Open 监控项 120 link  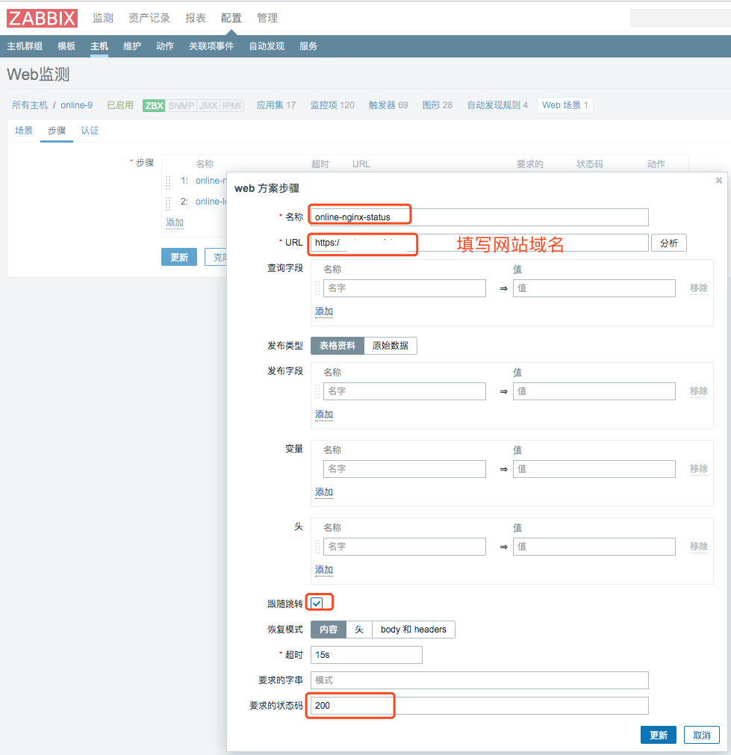pos(332,105)
